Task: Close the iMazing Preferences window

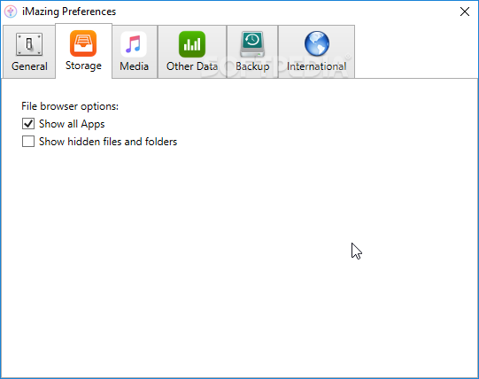Action: click(x=465, y=12)
